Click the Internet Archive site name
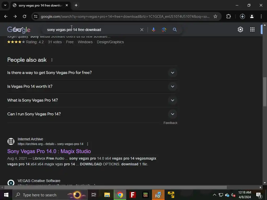The image size is (267, 200). 30,139
